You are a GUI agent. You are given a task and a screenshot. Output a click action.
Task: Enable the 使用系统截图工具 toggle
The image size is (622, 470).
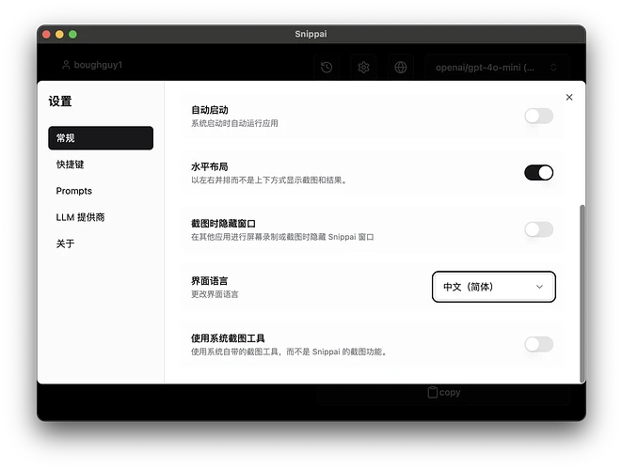point(538,344)
